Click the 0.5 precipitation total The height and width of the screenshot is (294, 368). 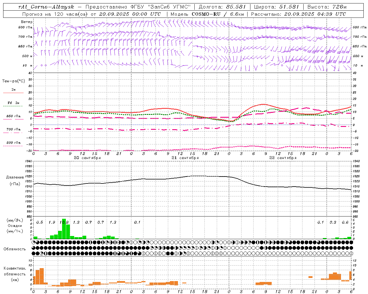point(40,223)
